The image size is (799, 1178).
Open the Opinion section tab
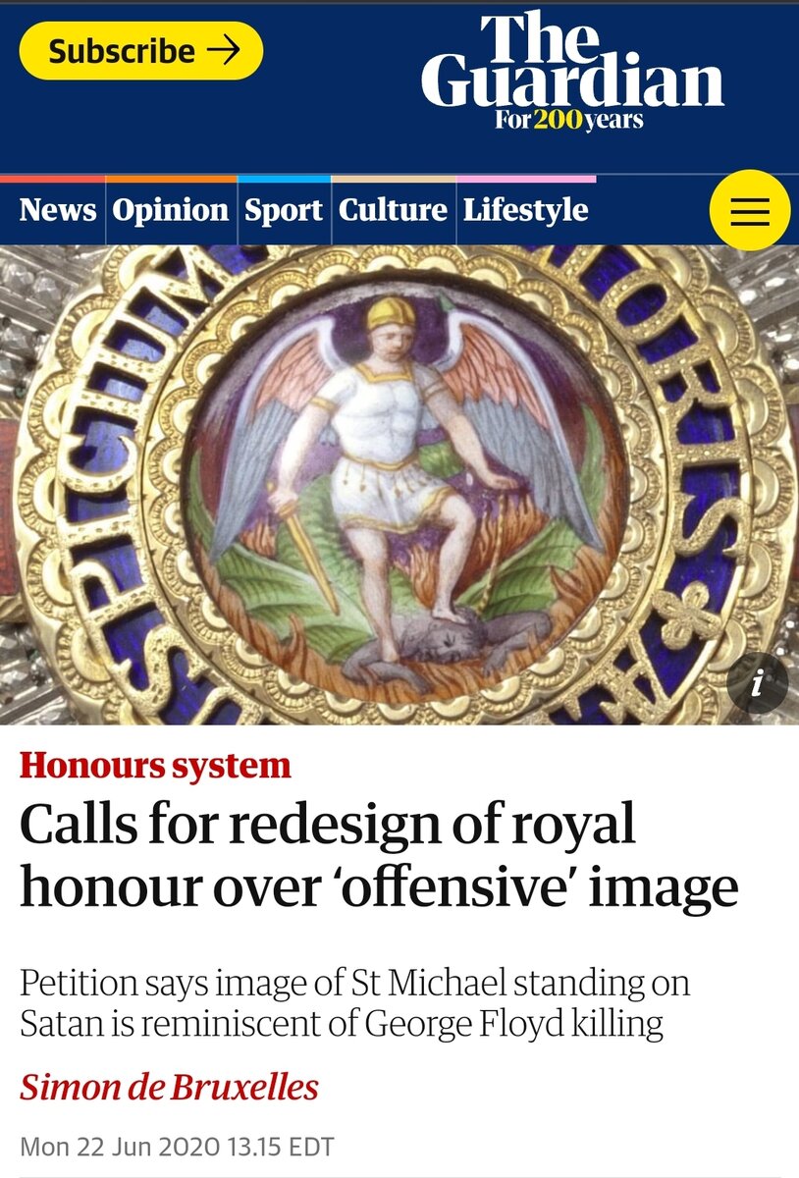click(x=171, y=210)
